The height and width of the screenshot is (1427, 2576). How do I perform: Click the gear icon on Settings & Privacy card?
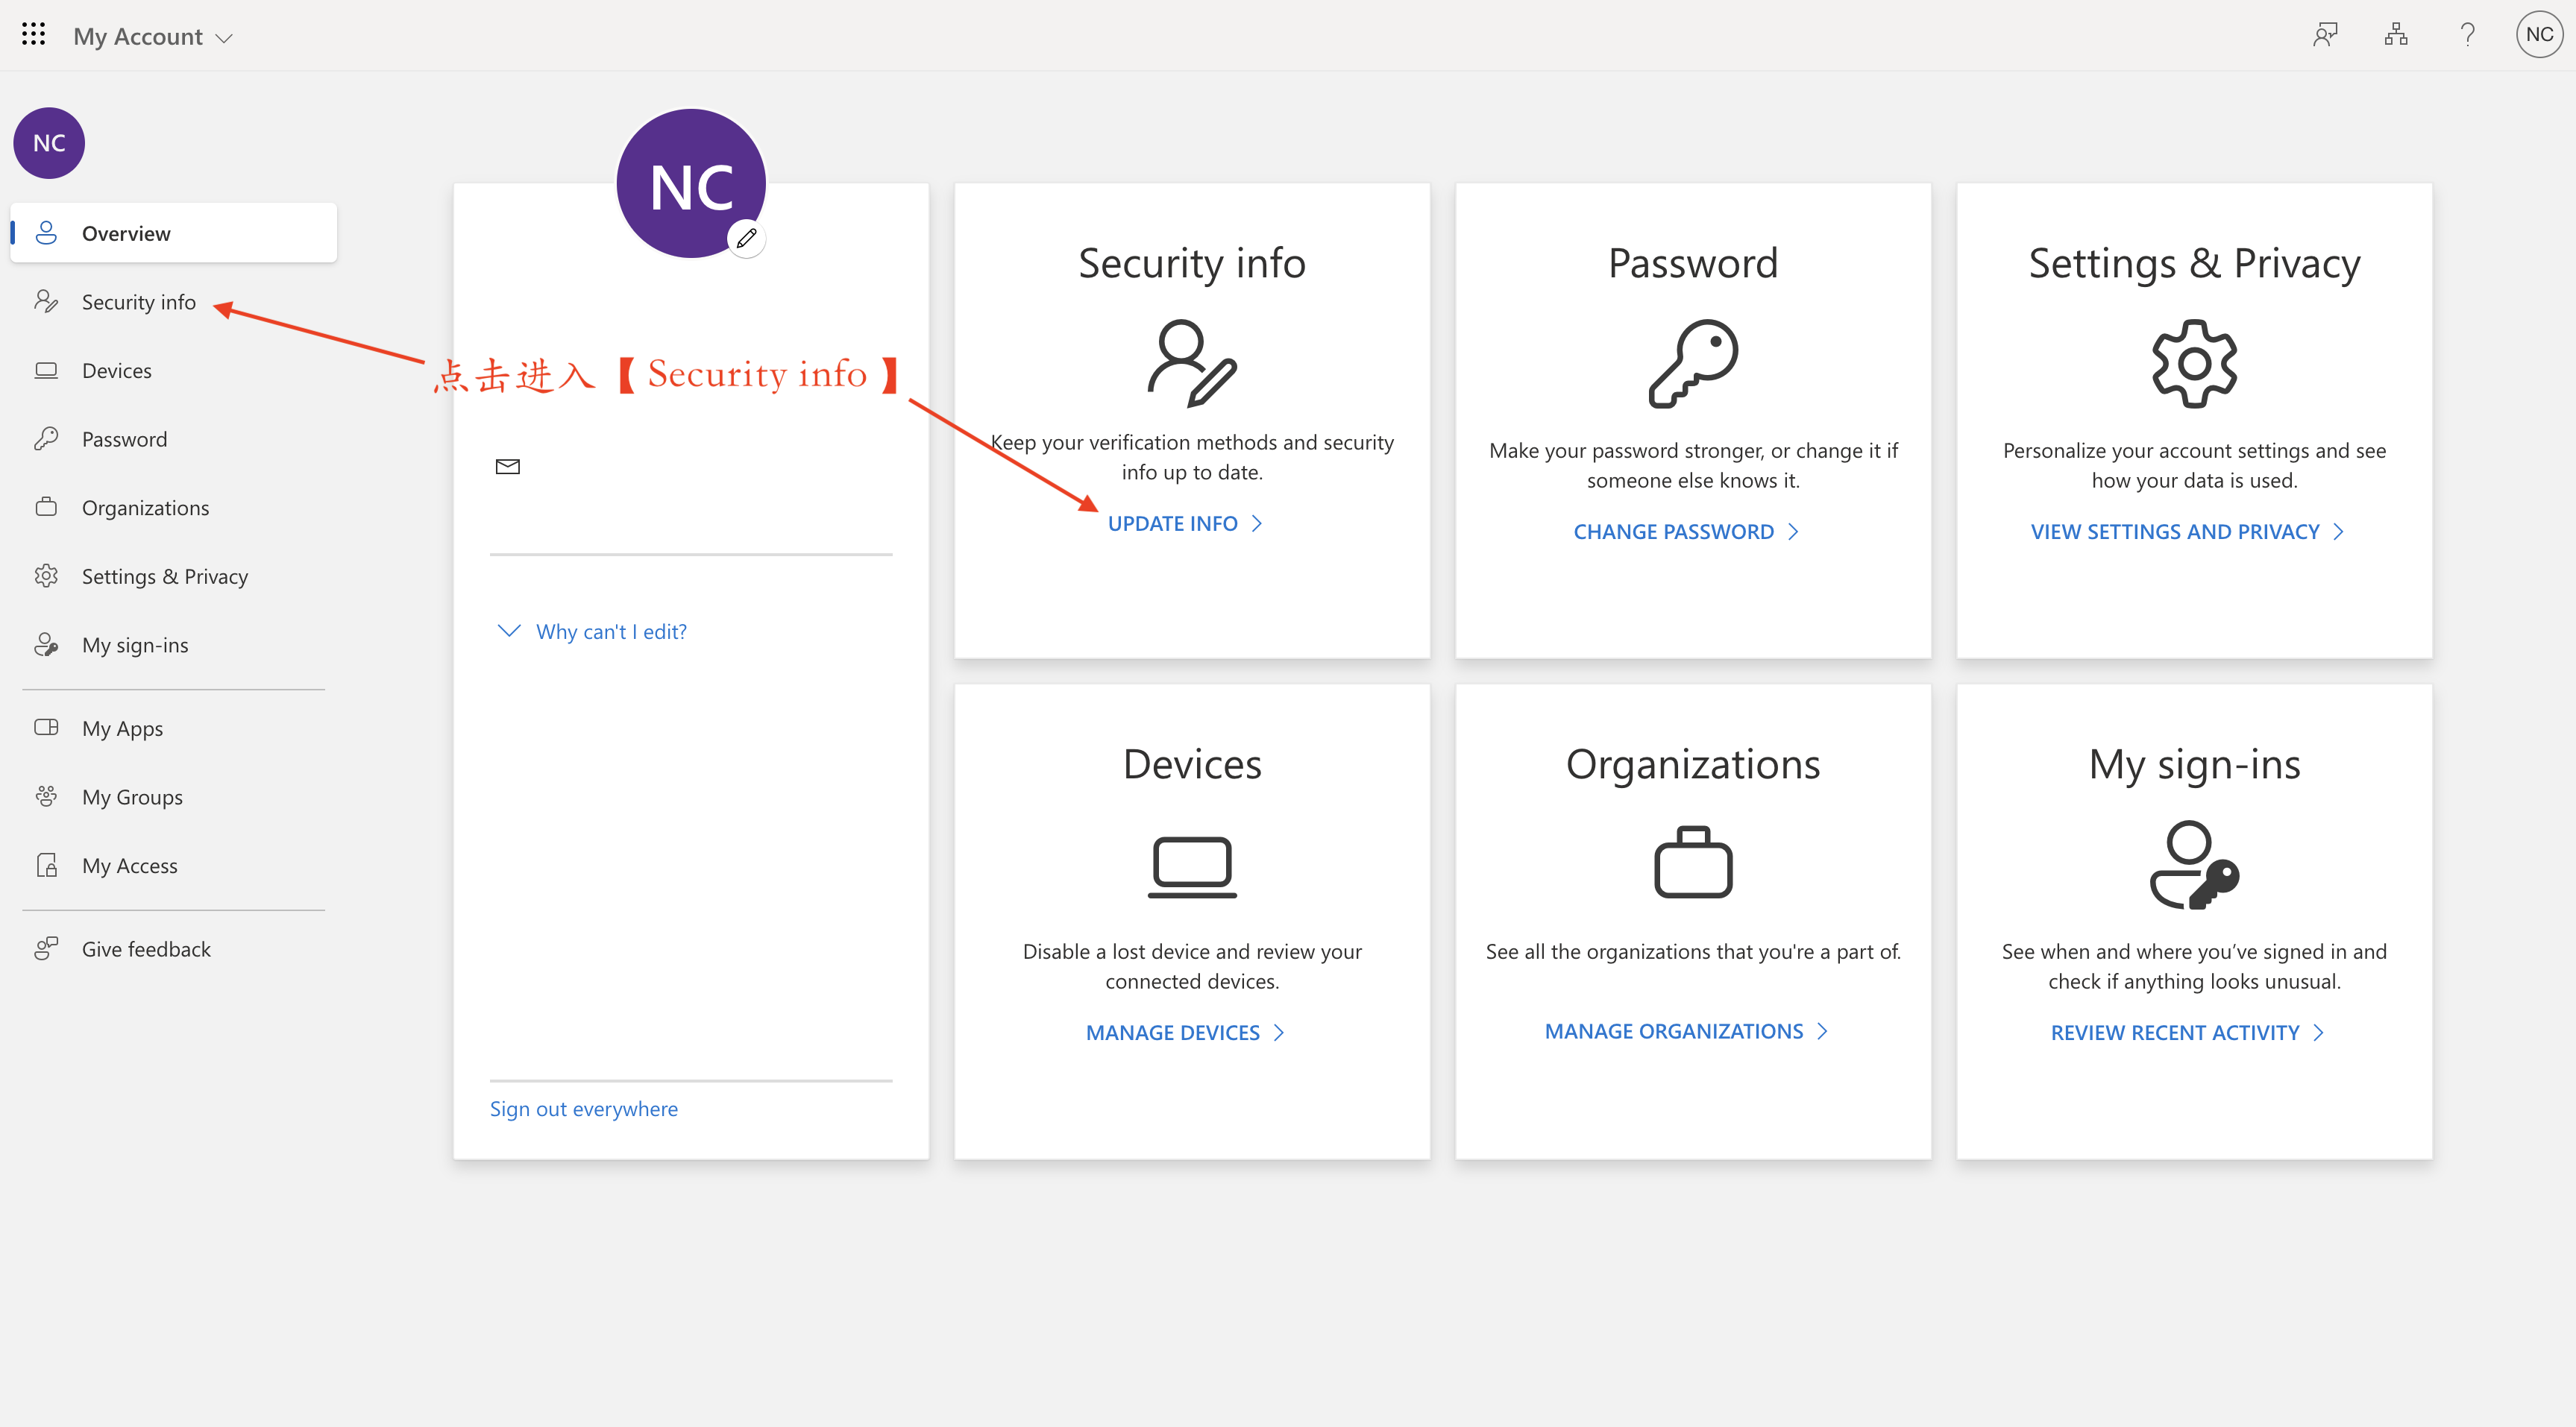coord(2194,363)
